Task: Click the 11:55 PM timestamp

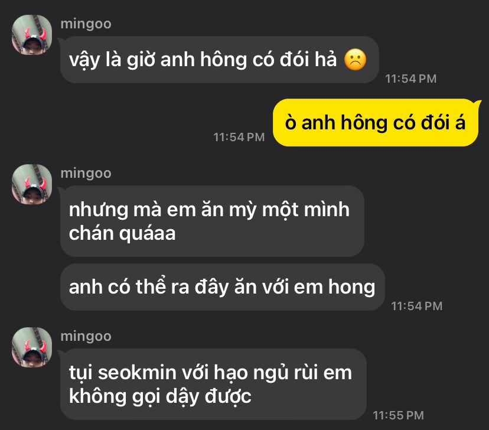Action: 398,415
